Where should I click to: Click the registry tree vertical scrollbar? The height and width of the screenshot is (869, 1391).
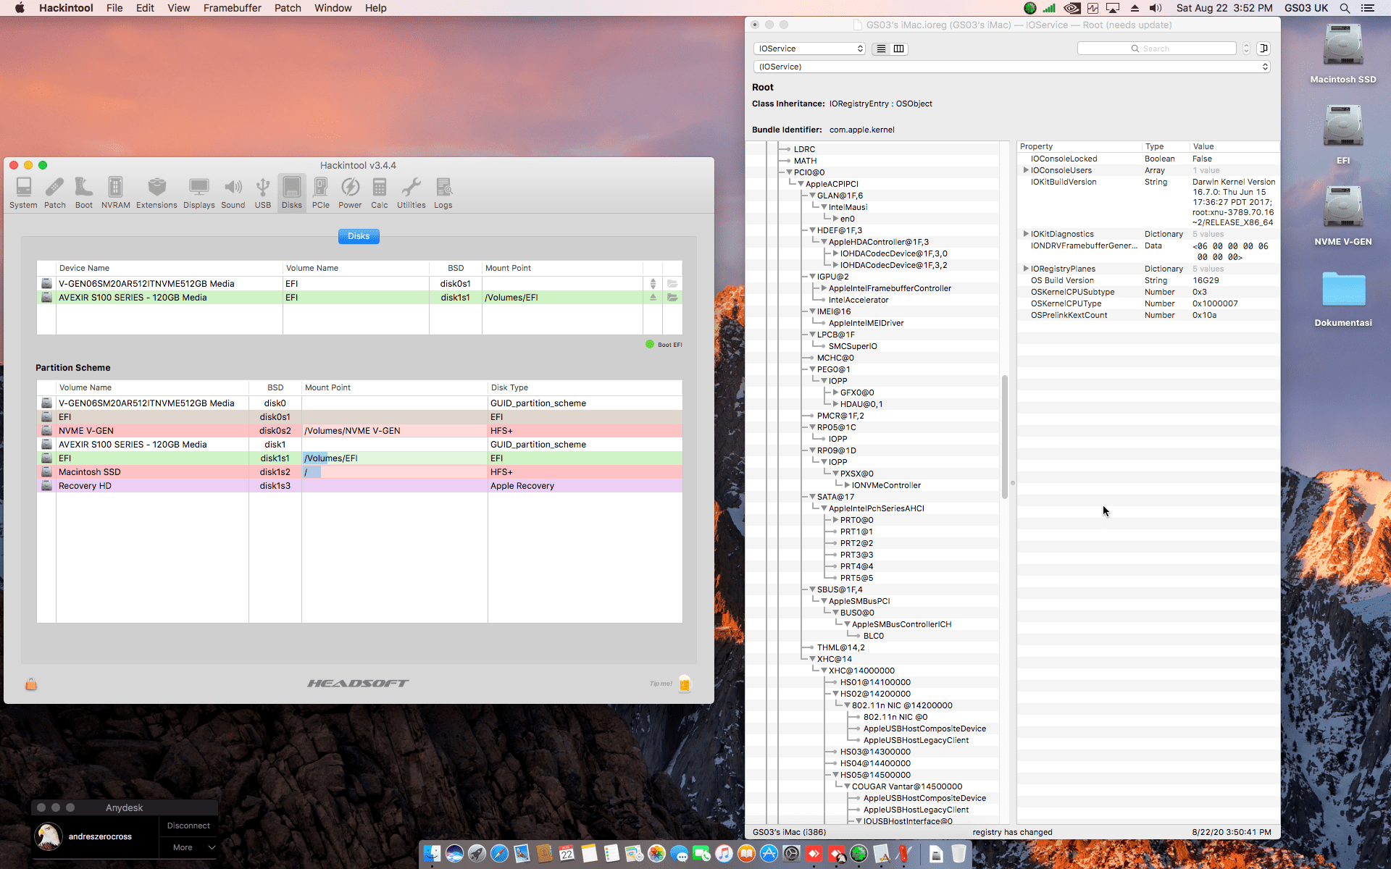point(1005,437)
